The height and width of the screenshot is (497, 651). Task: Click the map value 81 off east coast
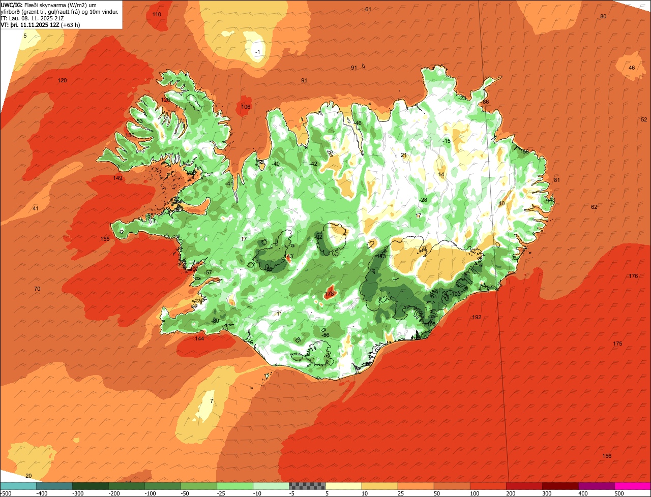coord(556,180)
